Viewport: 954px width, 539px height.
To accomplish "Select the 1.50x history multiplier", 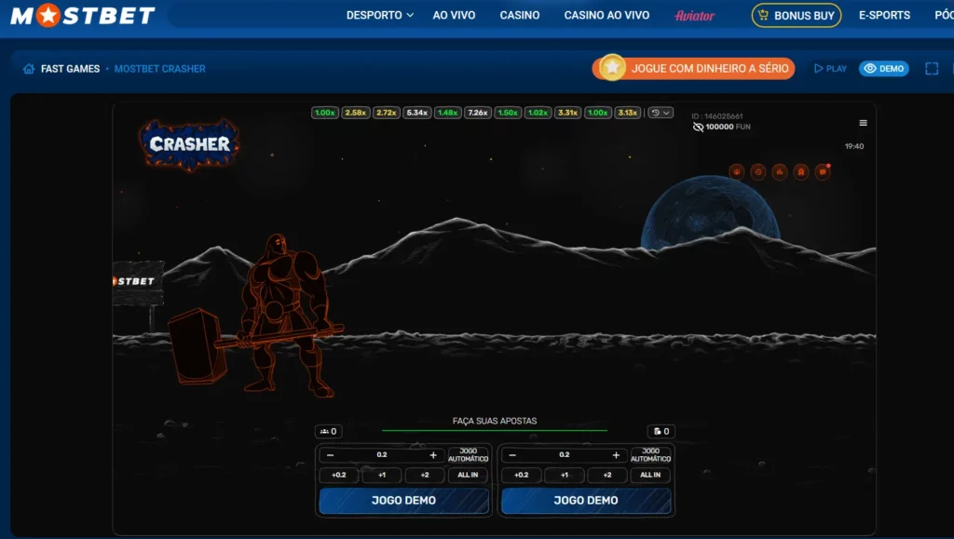I will point(508,113).
